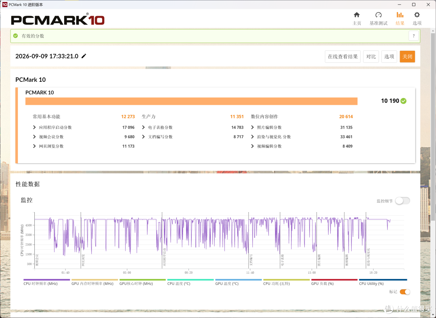
Task: Click the 数位内容创作 heading
Action: [x=264, y=116]
